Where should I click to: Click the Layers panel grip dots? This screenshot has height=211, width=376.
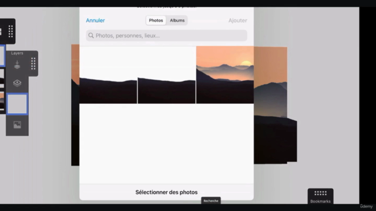coord(33,64)
